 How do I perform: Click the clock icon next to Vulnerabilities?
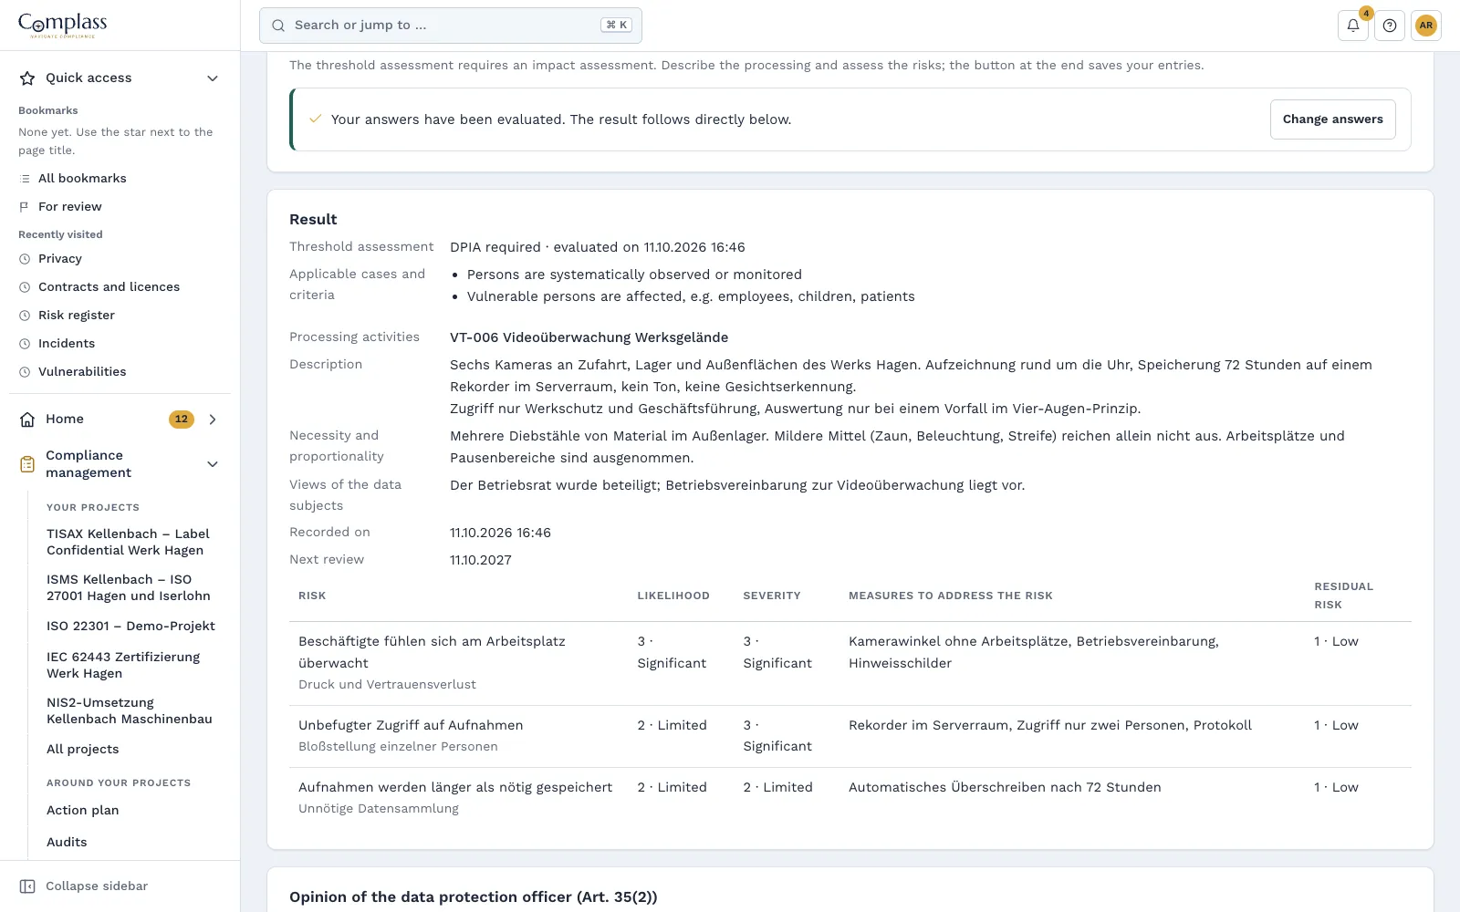click(25, 372)
